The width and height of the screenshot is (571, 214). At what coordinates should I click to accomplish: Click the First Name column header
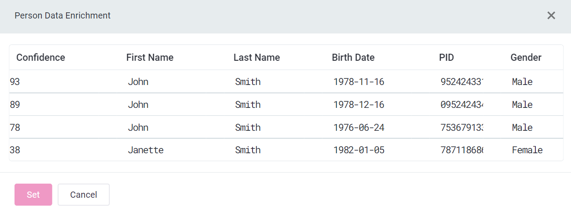(150, 58)
